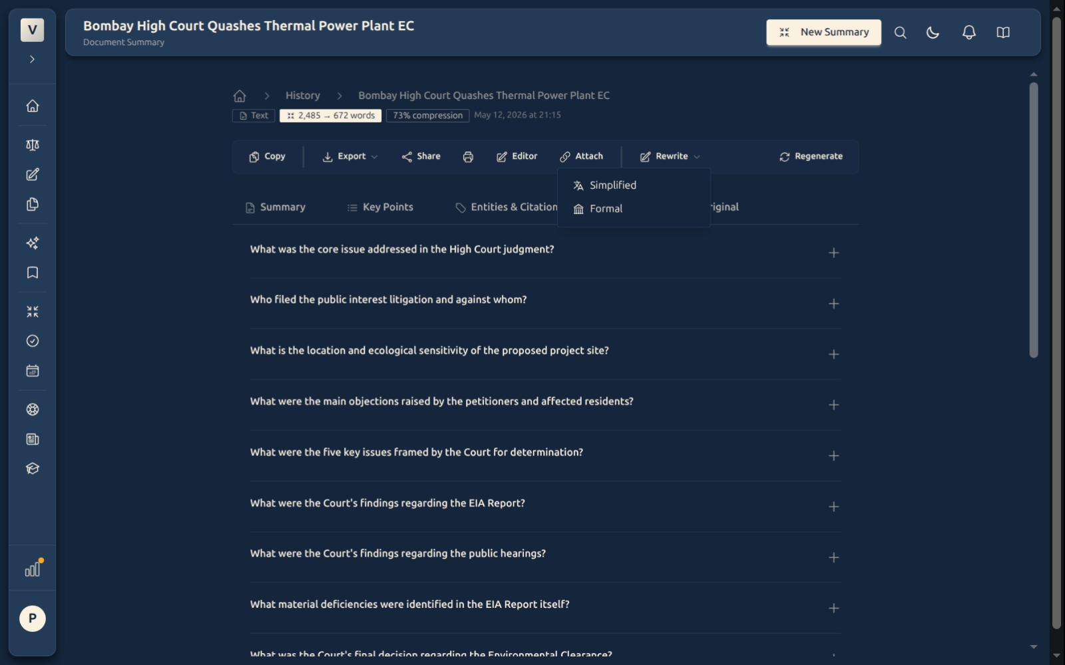The width and height of the screenshot is (1065, 665).
Task: Click the 2,485 → 672 words badge
Action: [331, 116]
